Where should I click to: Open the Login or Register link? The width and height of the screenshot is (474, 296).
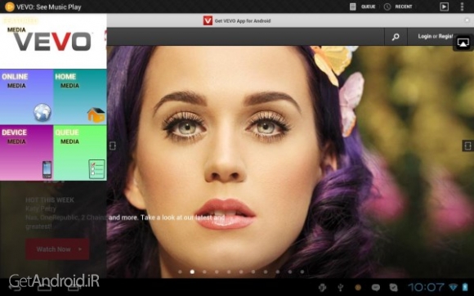coord(436,36)
